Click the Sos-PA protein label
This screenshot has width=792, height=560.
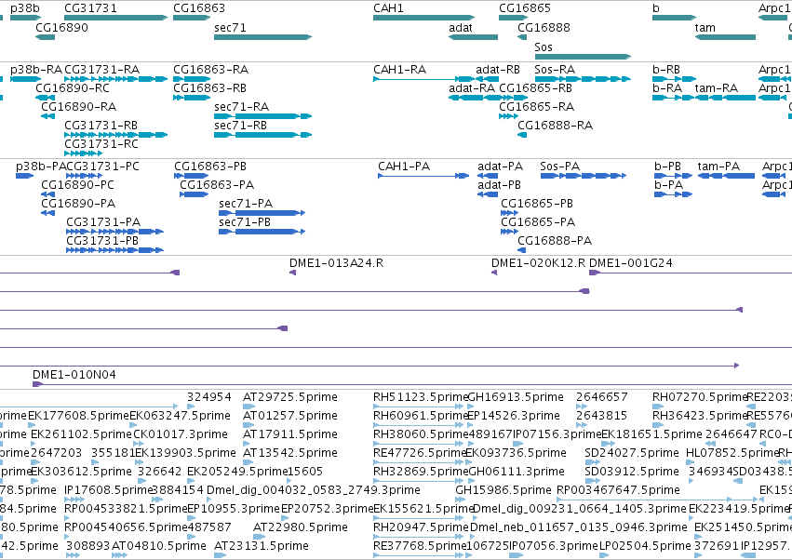tap(559, 167)
